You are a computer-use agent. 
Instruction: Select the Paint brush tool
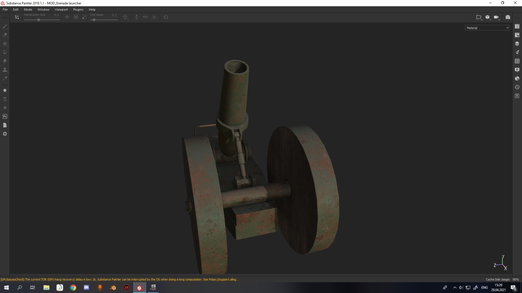pyautogui.click(x=5, y=26)
